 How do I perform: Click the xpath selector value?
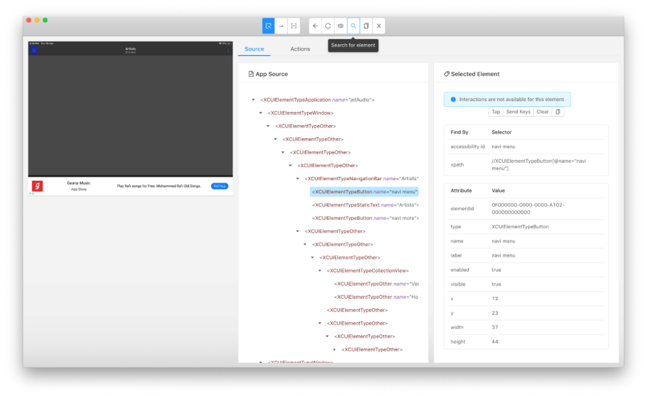[x=538, y=164]
